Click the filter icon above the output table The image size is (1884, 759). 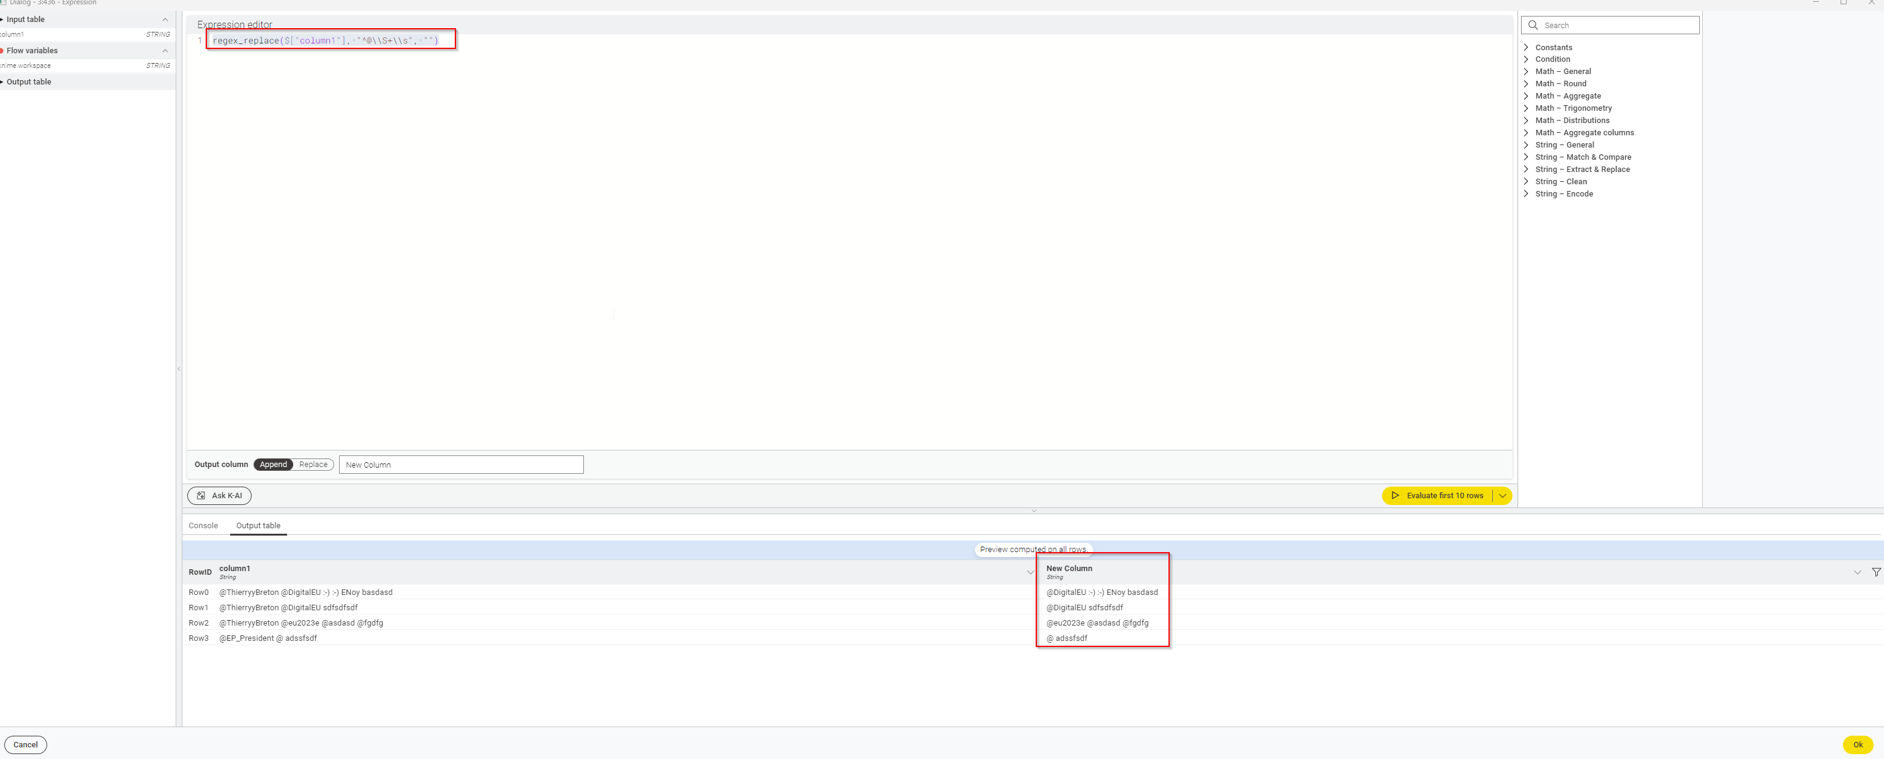(x=1877, y=574)
